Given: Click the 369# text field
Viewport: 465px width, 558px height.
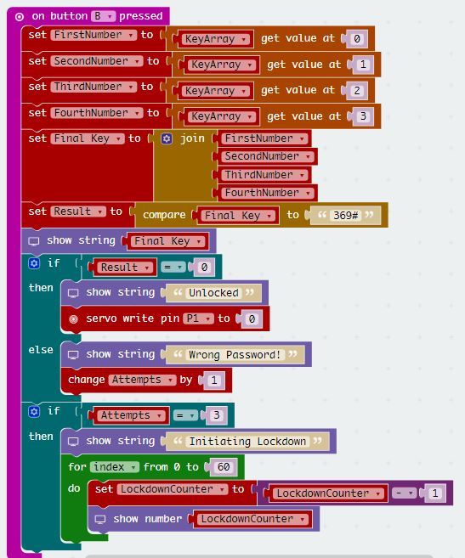Looking at the screenshot, I should pyautogui.click(x=346, y=215).
